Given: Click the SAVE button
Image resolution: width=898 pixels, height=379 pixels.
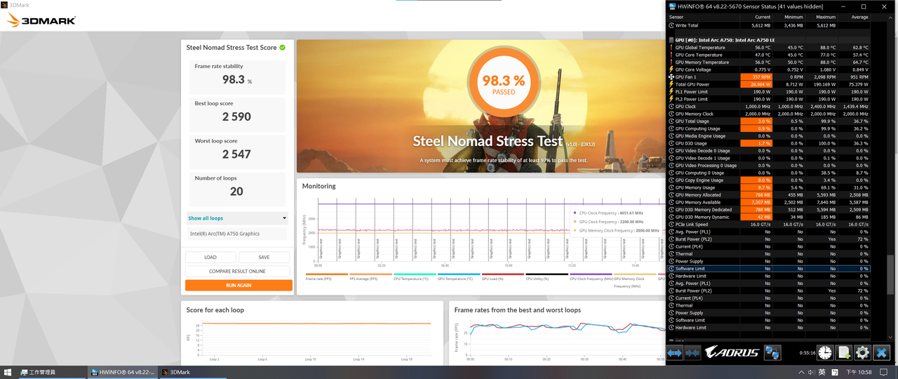Looking at the screenshot, I should coord(264,258).
